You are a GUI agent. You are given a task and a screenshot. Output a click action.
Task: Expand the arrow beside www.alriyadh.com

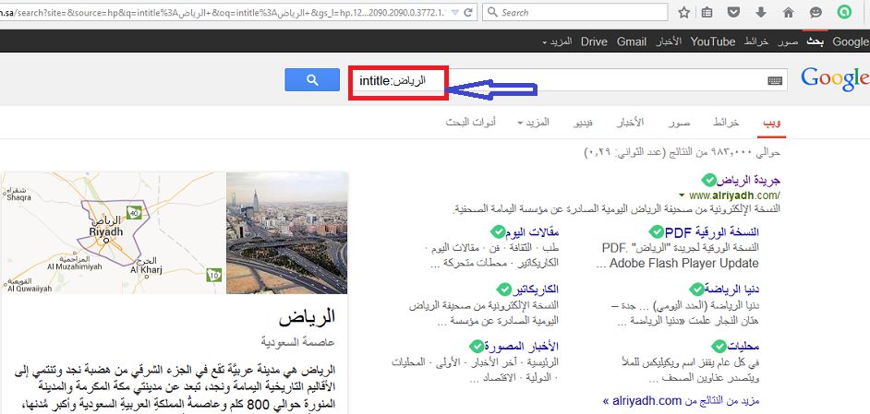(x=682, y=195)
